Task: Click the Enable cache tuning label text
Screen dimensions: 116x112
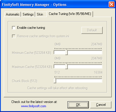Action: pos(31,28)
